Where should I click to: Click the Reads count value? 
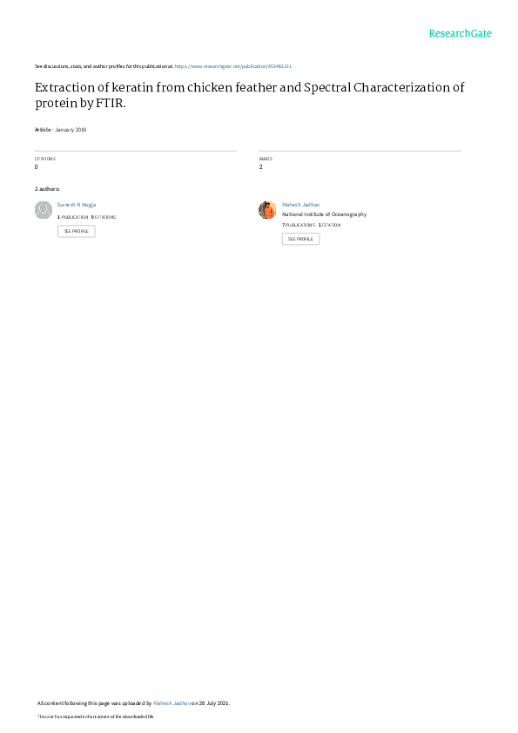click(x=260, y=166)
